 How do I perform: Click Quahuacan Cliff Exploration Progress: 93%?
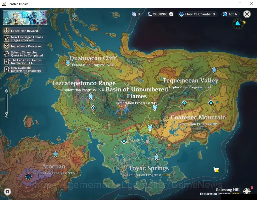coord(93,65)
